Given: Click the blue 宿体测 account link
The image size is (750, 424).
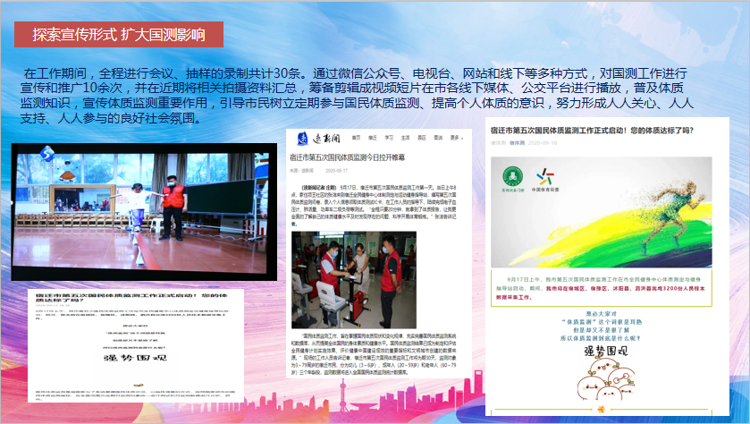Looking at the screenshot, I should (x=517, y=142).
